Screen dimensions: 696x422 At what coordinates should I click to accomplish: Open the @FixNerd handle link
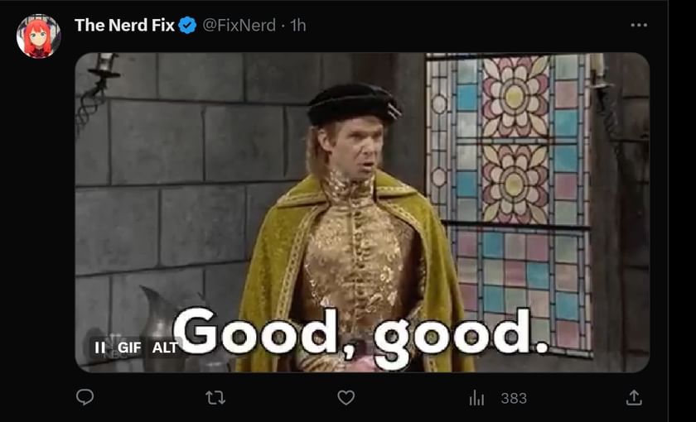point(239,26)
